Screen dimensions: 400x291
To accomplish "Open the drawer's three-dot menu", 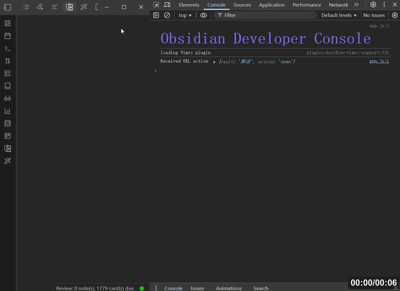I will pos(156,288).
